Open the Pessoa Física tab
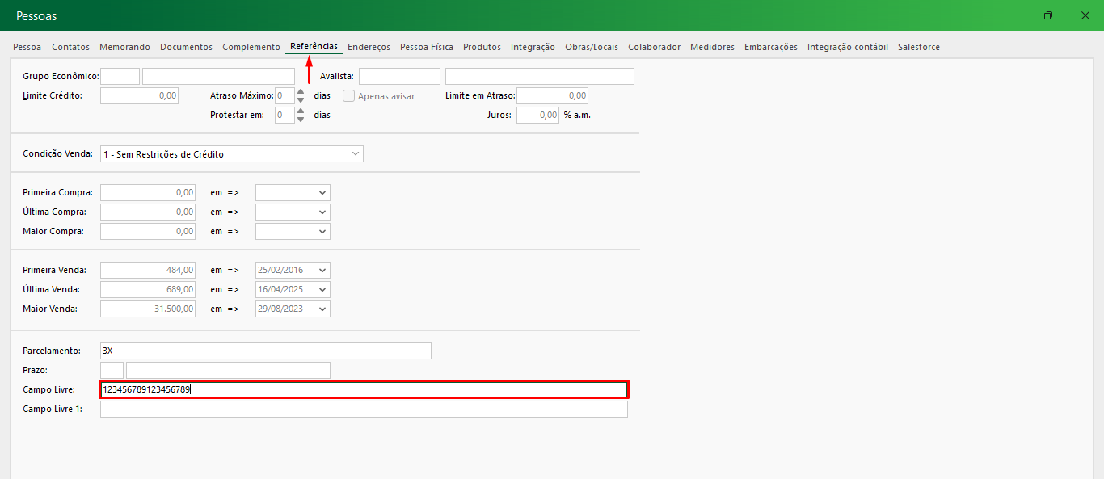Image resolution: width=1104 pixels, height=479 pixels. point(426,48)
